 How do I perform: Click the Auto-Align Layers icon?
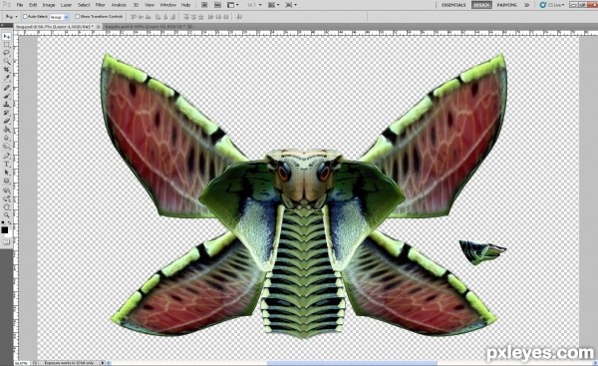pos(239,17)
